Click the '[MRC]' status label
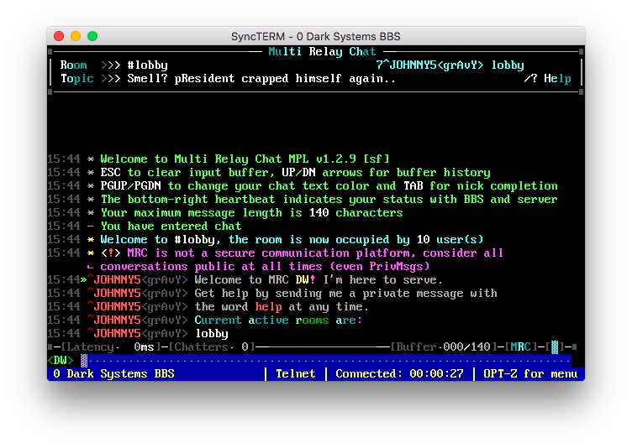This screenshot has width=632, height=448. [520, 347]
